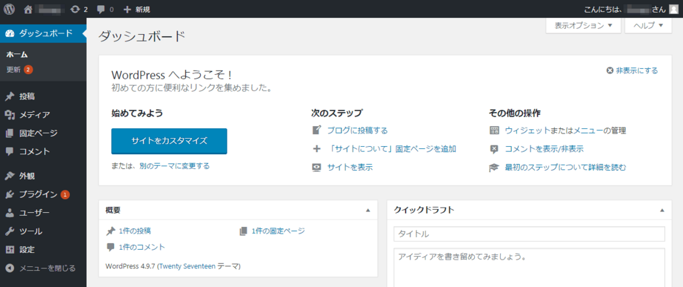Open the ホーム submenu item

(x=17, y=55)
